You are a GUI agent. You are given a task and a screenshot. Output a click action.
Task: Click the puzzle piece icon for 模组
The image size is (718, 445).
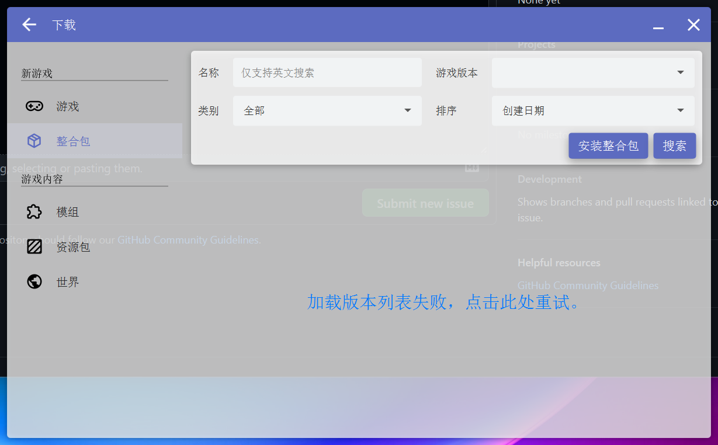click(34, 212)
